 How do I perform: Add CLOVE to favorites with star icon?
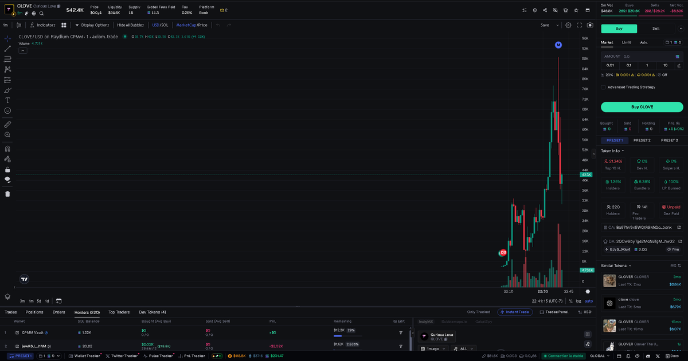click(x=576, y=10)
